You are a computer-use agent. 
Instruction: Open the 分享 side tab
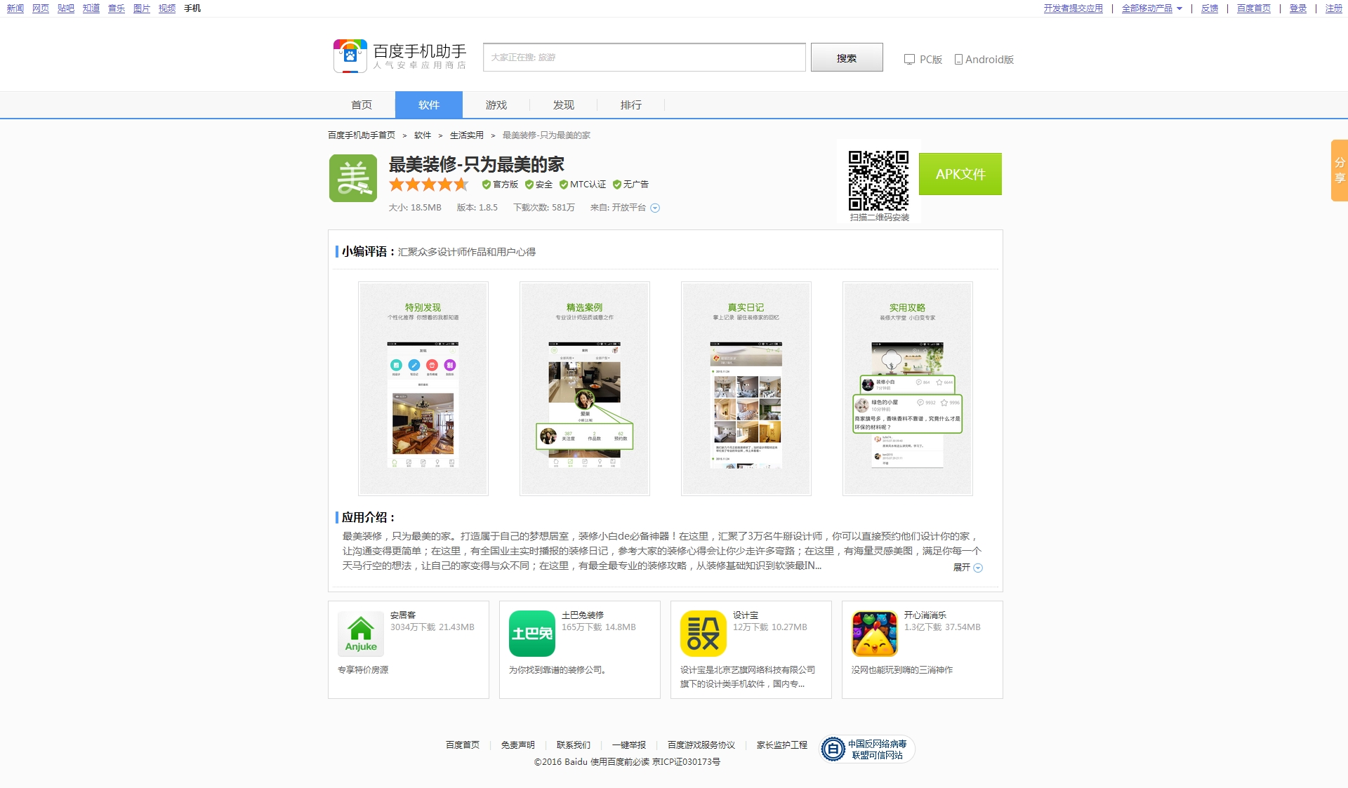point(1340,171)
